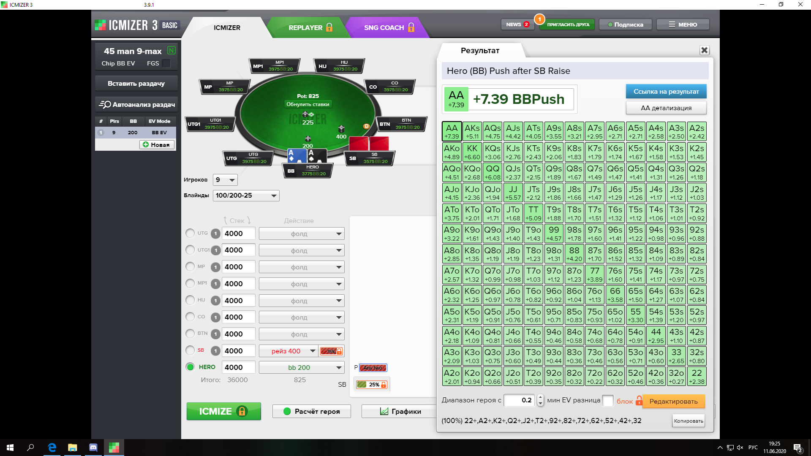
Task: Open the Подписка subscription button
Action: pyautogui.click(x=625, y=24)
